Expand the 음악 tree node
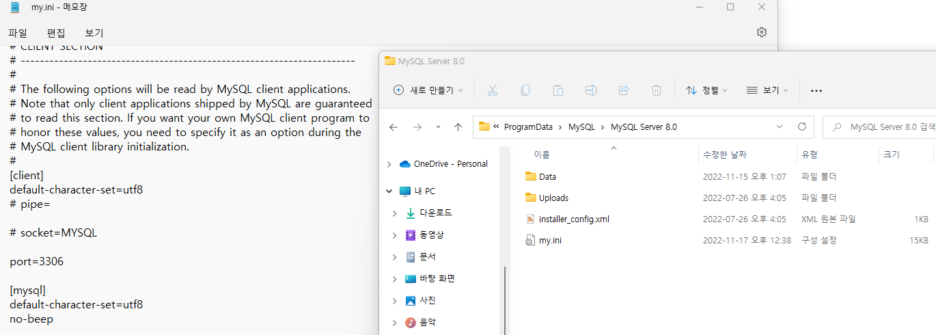 (x=395, y=323)
